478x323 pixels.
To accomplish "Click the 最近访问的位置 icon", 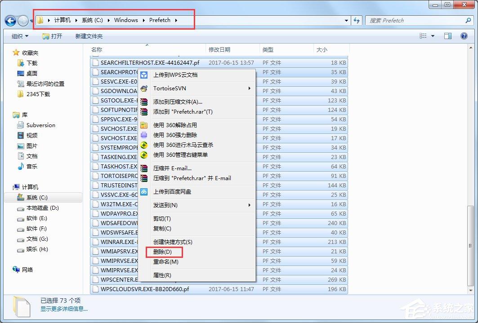I will 21,84.
